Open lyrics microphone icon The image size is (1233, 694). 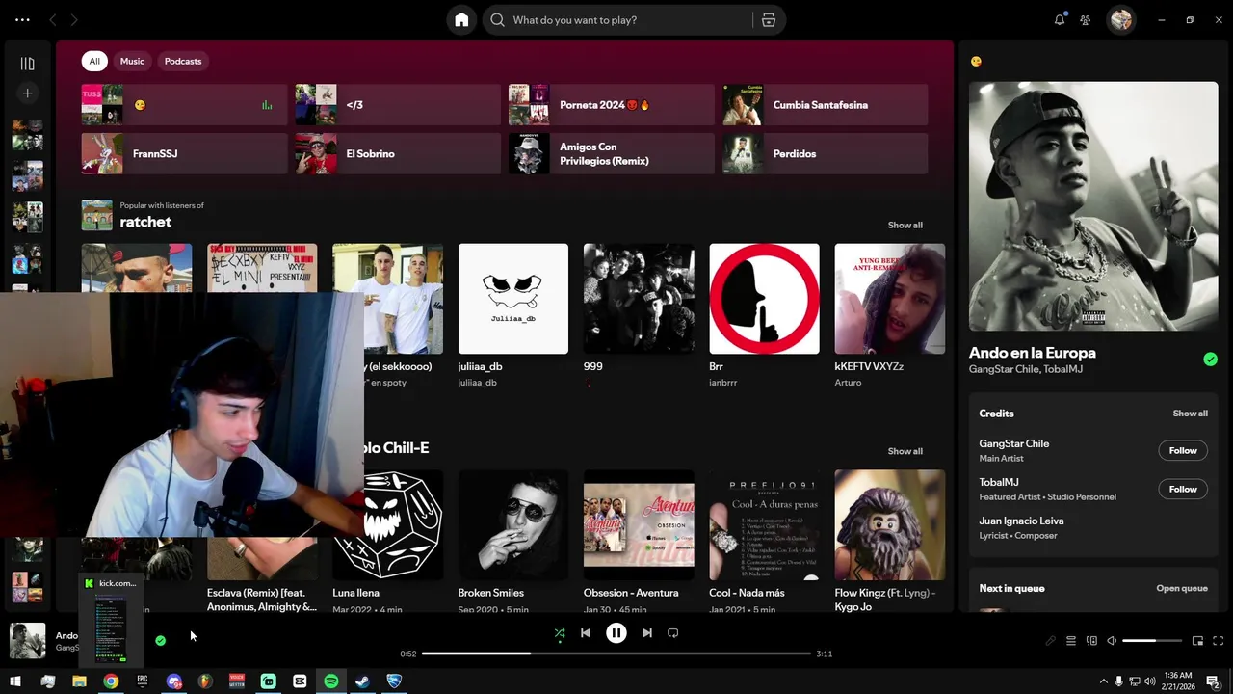tap(1051, 641)
